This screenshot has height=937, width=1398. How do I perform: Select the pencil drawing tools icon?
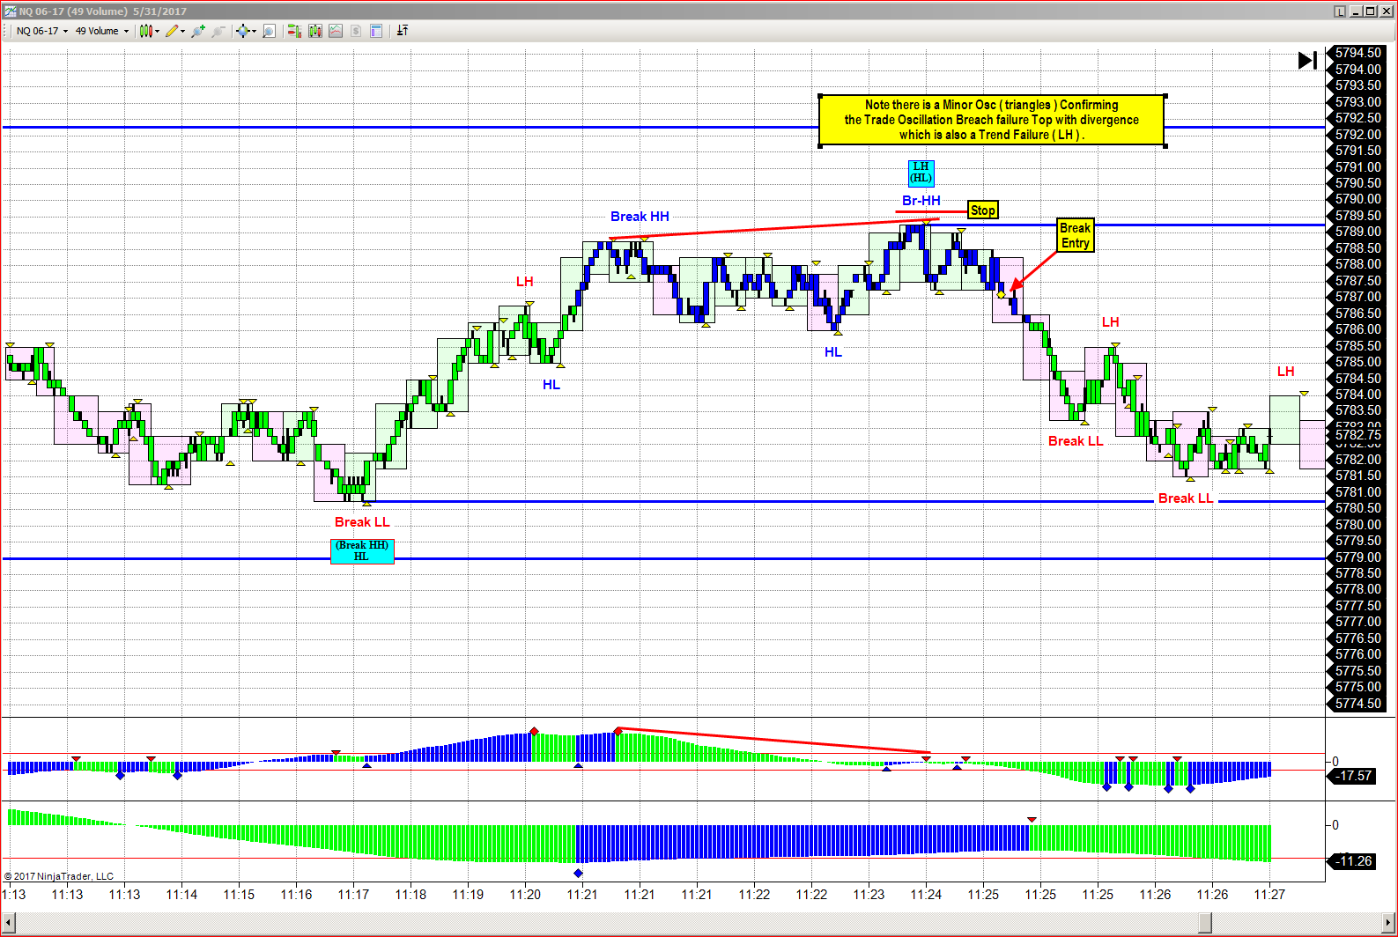(174, 31)
